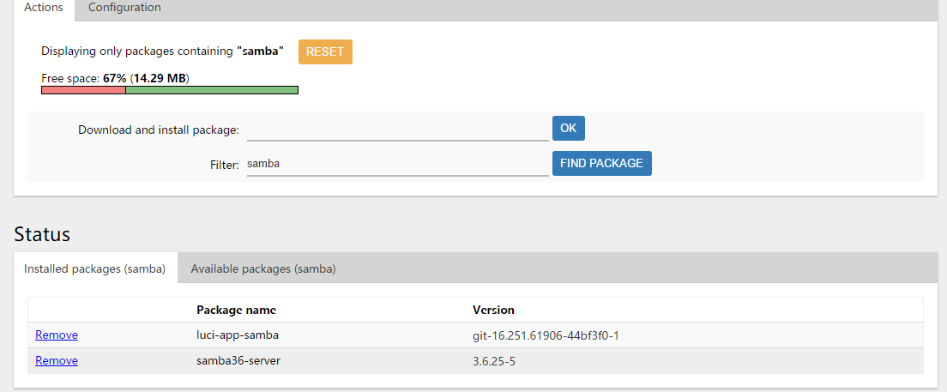The width and height of the screenshot is (947, 392).
Task: Click the samba36-server package name
Action: click(238, 361)
